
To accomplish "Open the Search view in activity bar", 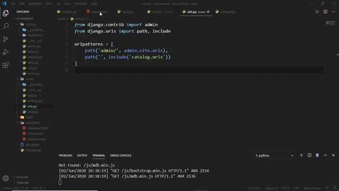I will [6, 26].
